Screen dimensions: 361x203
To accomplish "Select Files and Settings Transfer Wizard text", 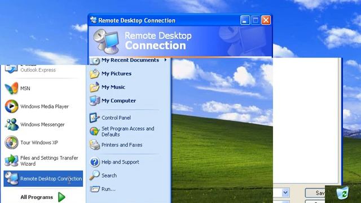I will (x=49, y=161).
